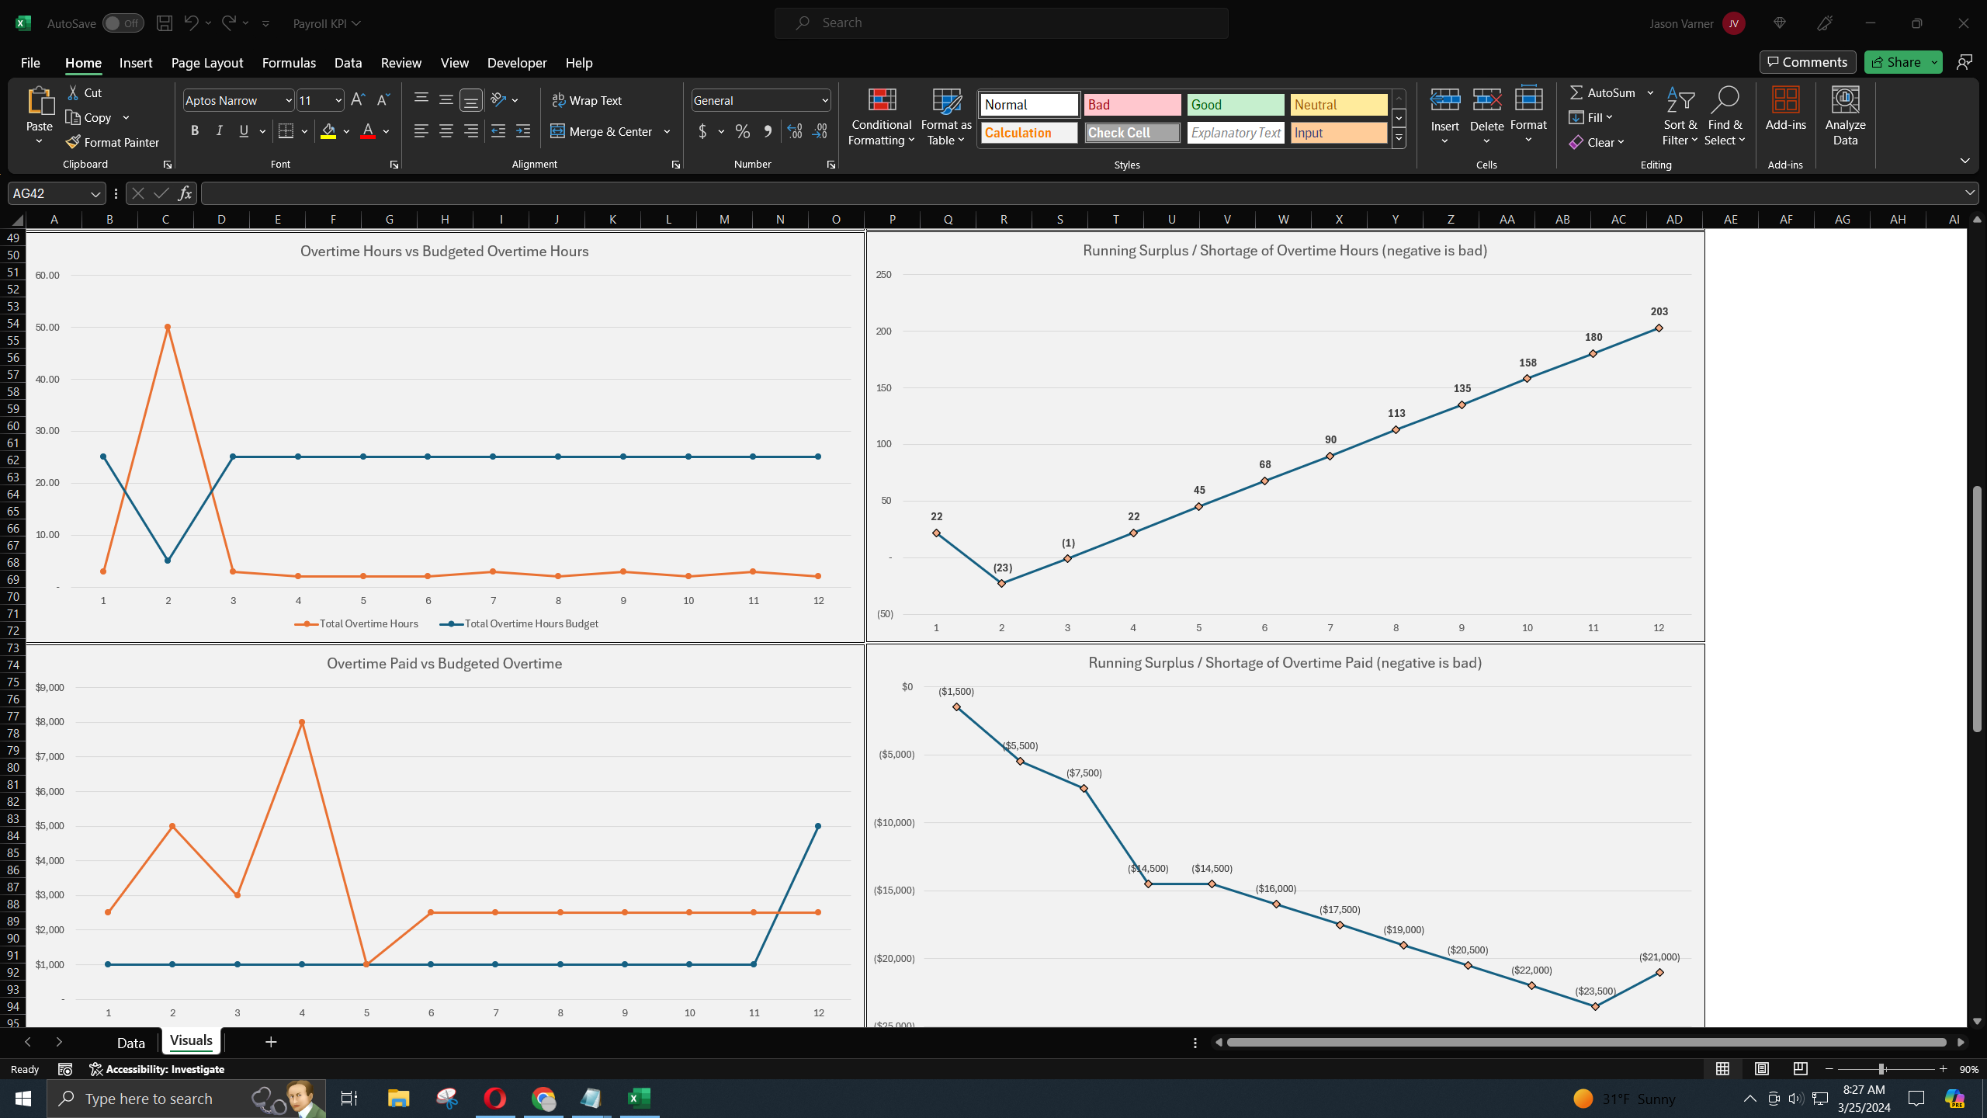1987x1118 pixels.
Task: Increase font size with larger A icon
Action: coord(358,100)
